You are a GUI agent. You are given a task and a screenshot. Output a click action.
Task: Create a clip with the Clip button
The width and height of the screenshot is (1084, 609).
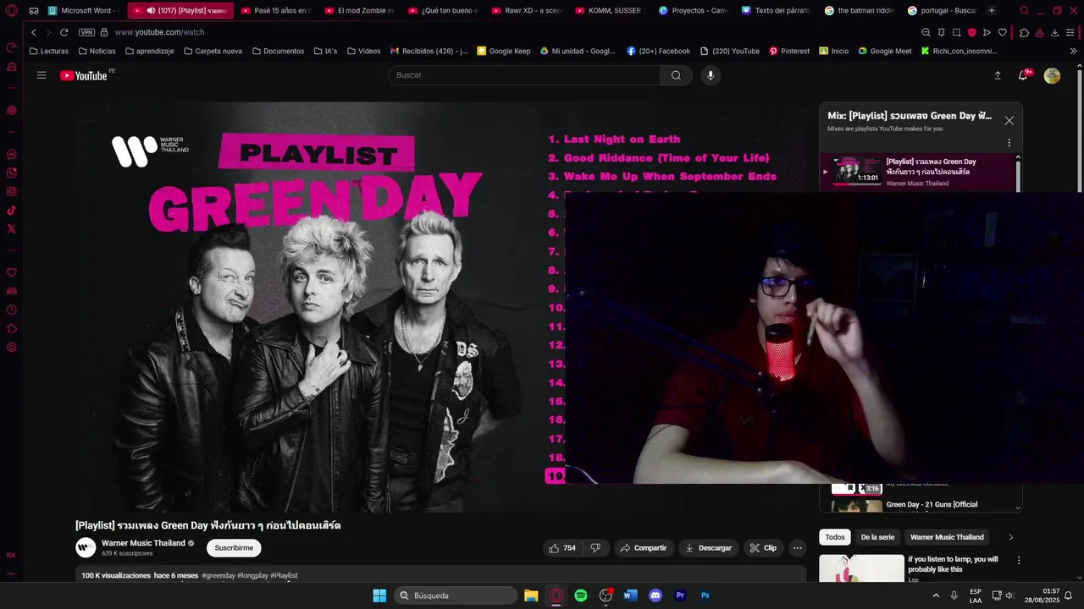pyautogui.click(x=763, y=548)
